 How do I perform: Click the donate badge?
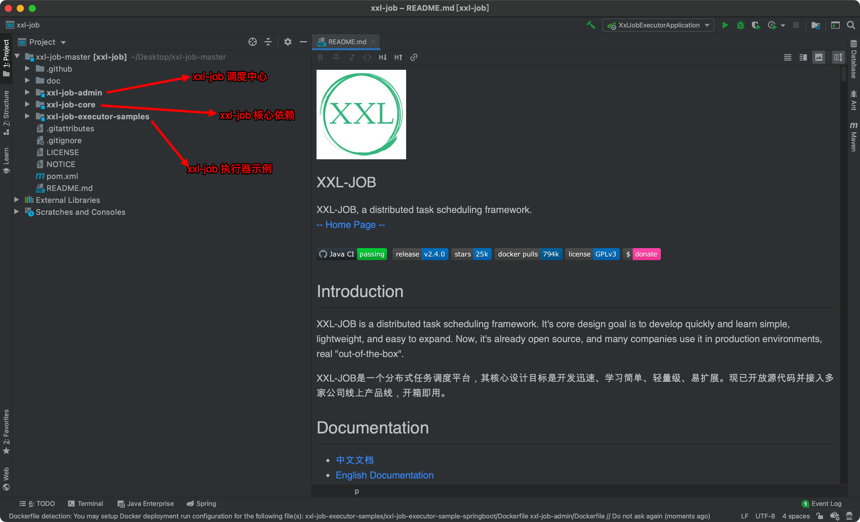click(x=641, y=254)
